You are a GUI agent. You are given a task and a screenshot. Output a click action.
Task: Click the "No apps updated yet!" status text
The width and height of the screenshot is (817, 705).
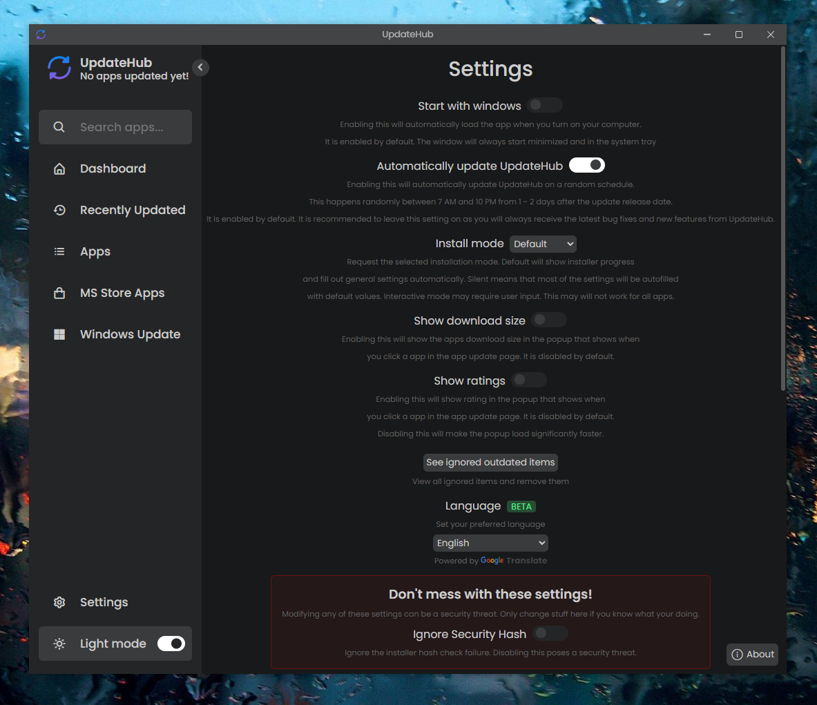(x=135, y=76)
